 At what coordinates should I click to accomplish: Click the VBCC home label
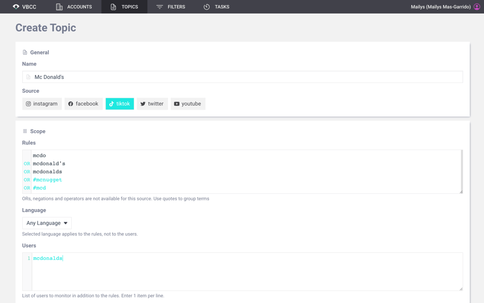29,7
